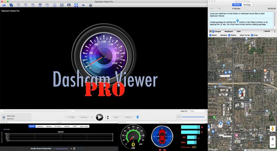
Task: Export track using the KML toolbar icon
Action: (33, 5)
